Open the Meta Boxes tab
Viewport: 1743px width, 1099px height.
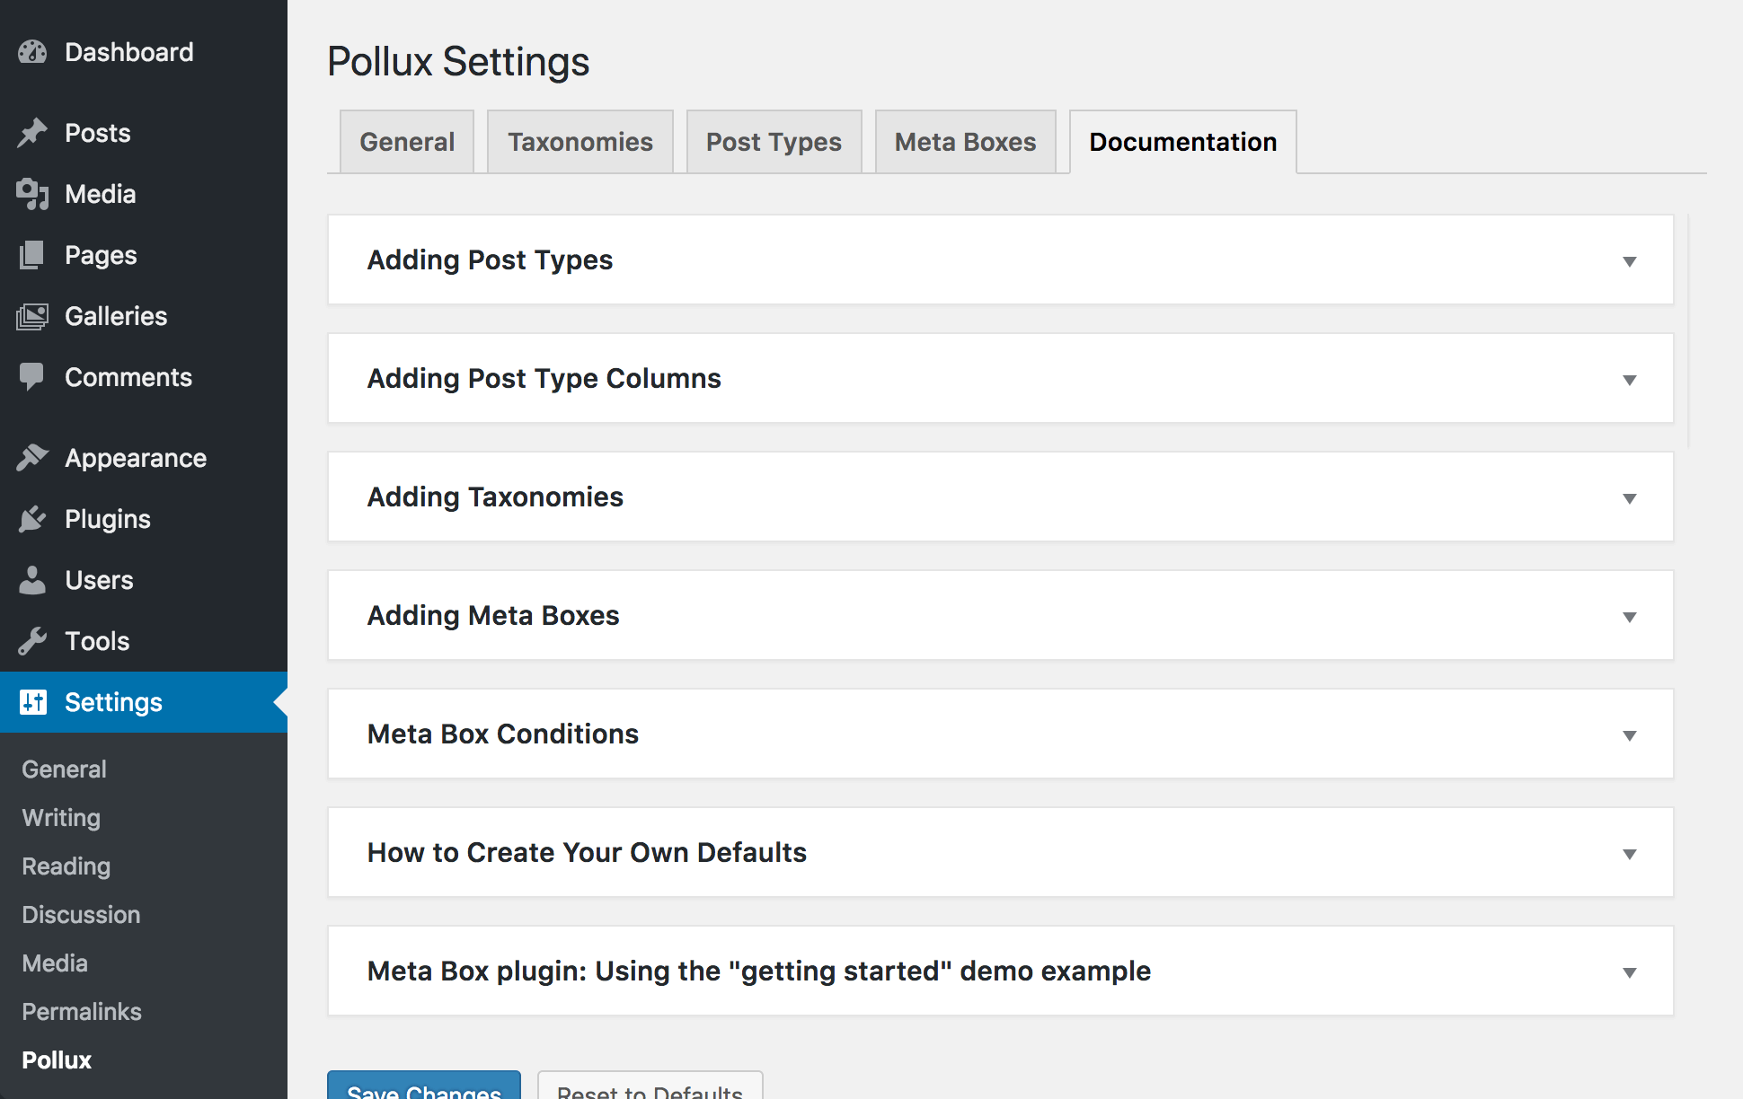click(x=966, y=142)
